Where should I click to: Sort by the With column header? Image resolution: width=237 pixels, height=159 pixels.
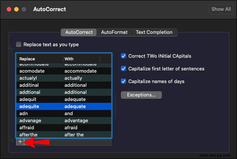[82, 59]
